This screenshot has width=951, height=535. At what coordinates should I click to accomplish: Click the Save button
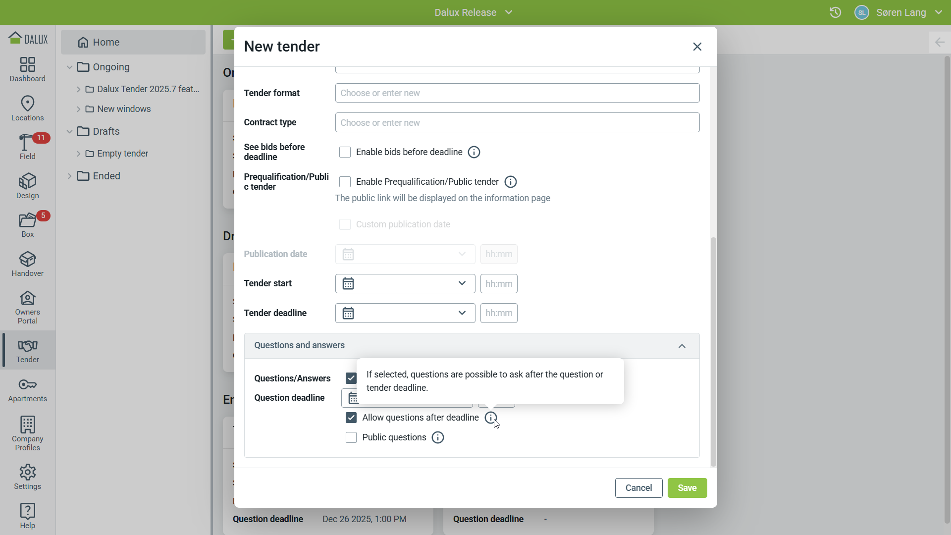tap(687, 488)
